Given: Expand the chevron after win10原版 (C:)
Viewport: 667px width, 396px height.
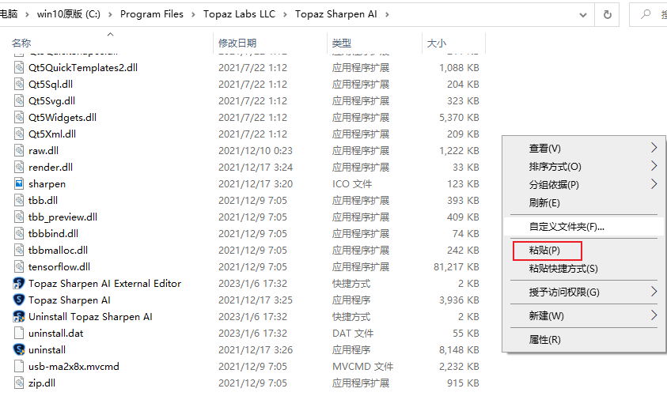Looking at the screenshot, I should [110, 14].
